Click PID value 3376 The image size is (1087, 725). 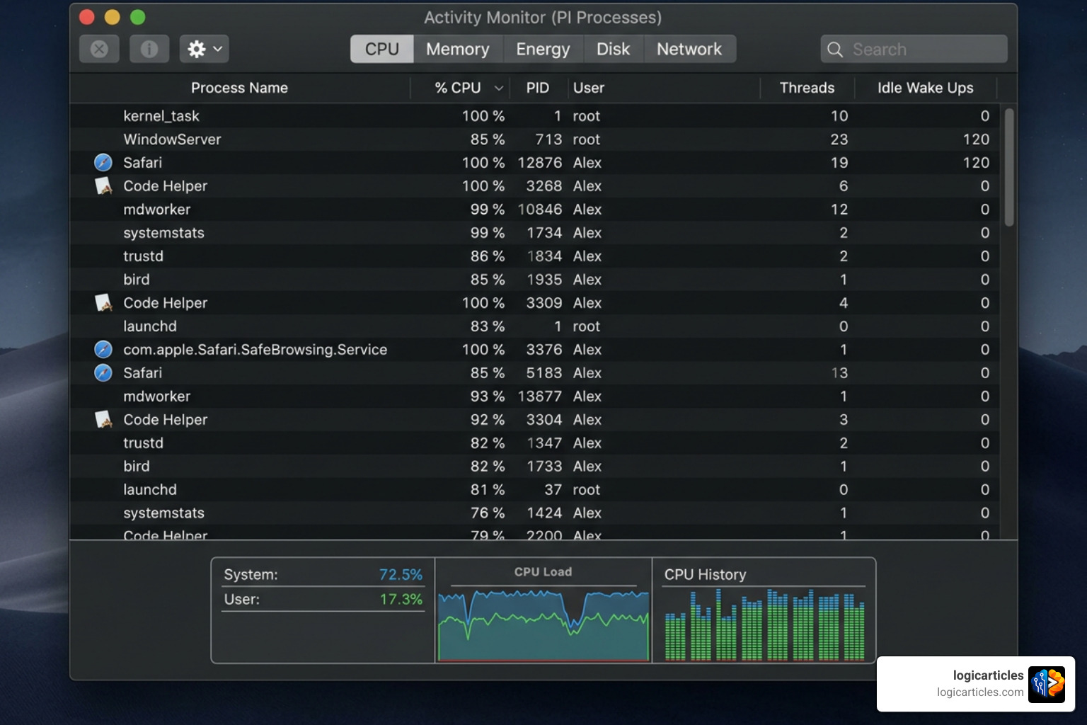click(x=544, y=350)
